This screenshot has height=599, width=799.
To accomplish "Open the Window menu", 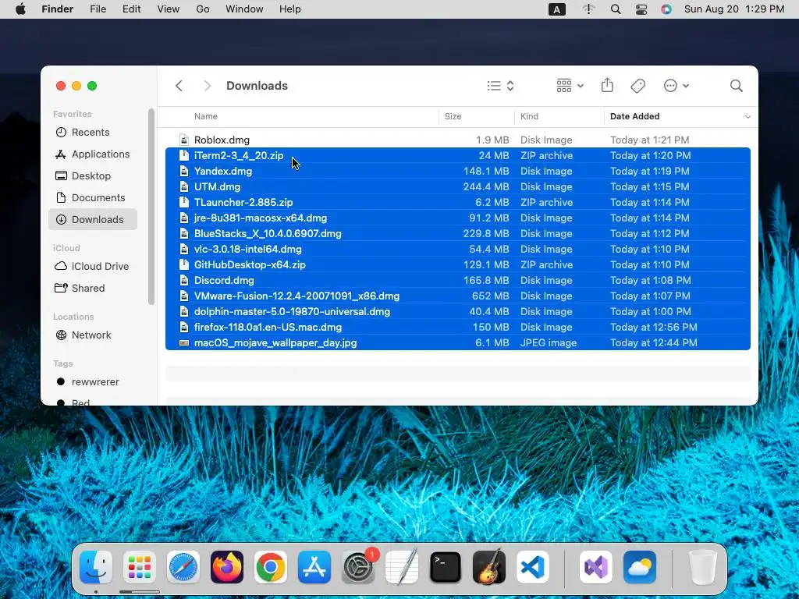I will (244, 9).
